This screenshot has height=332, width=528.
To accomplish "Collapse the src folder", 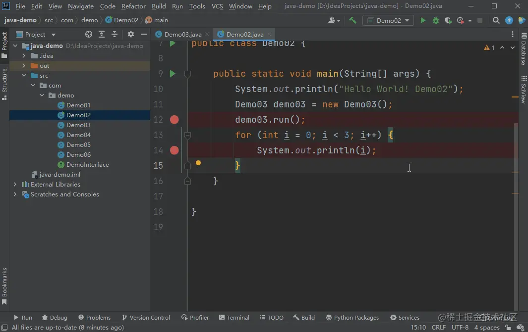I will [24, 76].
